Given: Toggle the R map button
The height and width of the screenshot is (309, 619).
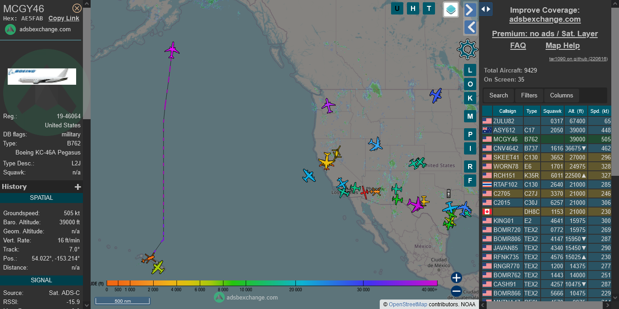Looking at the screenshot, I should [x=470, y=167].
